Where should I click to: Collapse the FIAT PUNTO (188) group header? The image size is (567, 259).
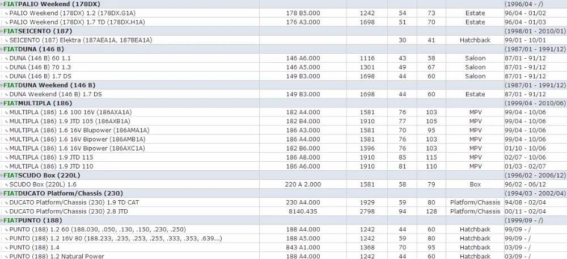coord(2,221)
